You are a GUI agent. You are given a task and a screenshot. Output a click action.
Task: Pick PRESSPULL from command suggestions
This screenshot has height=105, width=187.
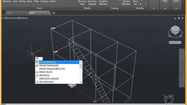click(x=57, y=75)
